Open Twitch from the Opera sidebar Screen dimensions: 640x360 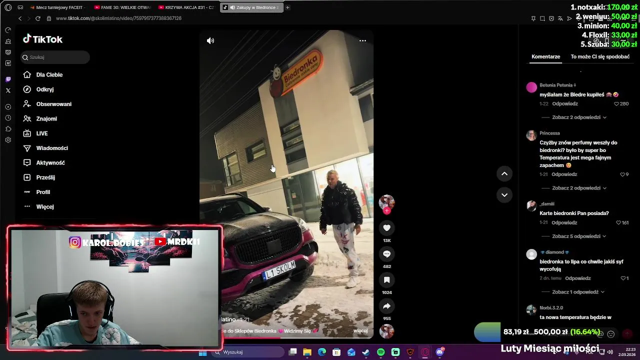(x=8, y=79)
